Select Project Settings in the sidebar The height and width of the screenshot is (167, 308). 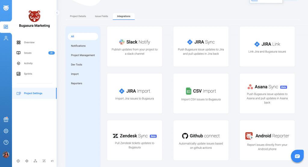tap(34, 93)
